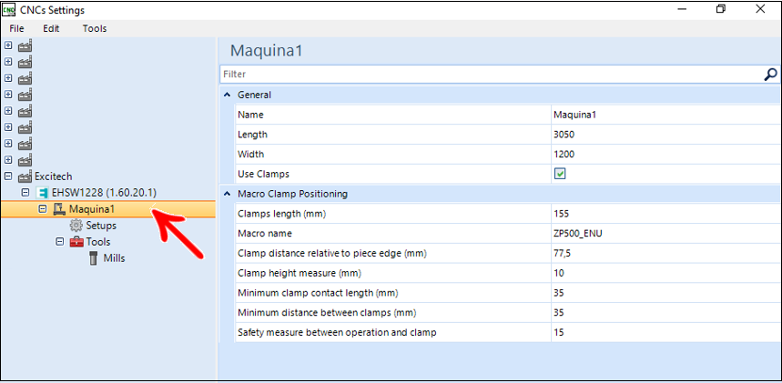Edit the Clamp height measure value 10
Screen dimensions: 782x383
(x=666, y=273)
